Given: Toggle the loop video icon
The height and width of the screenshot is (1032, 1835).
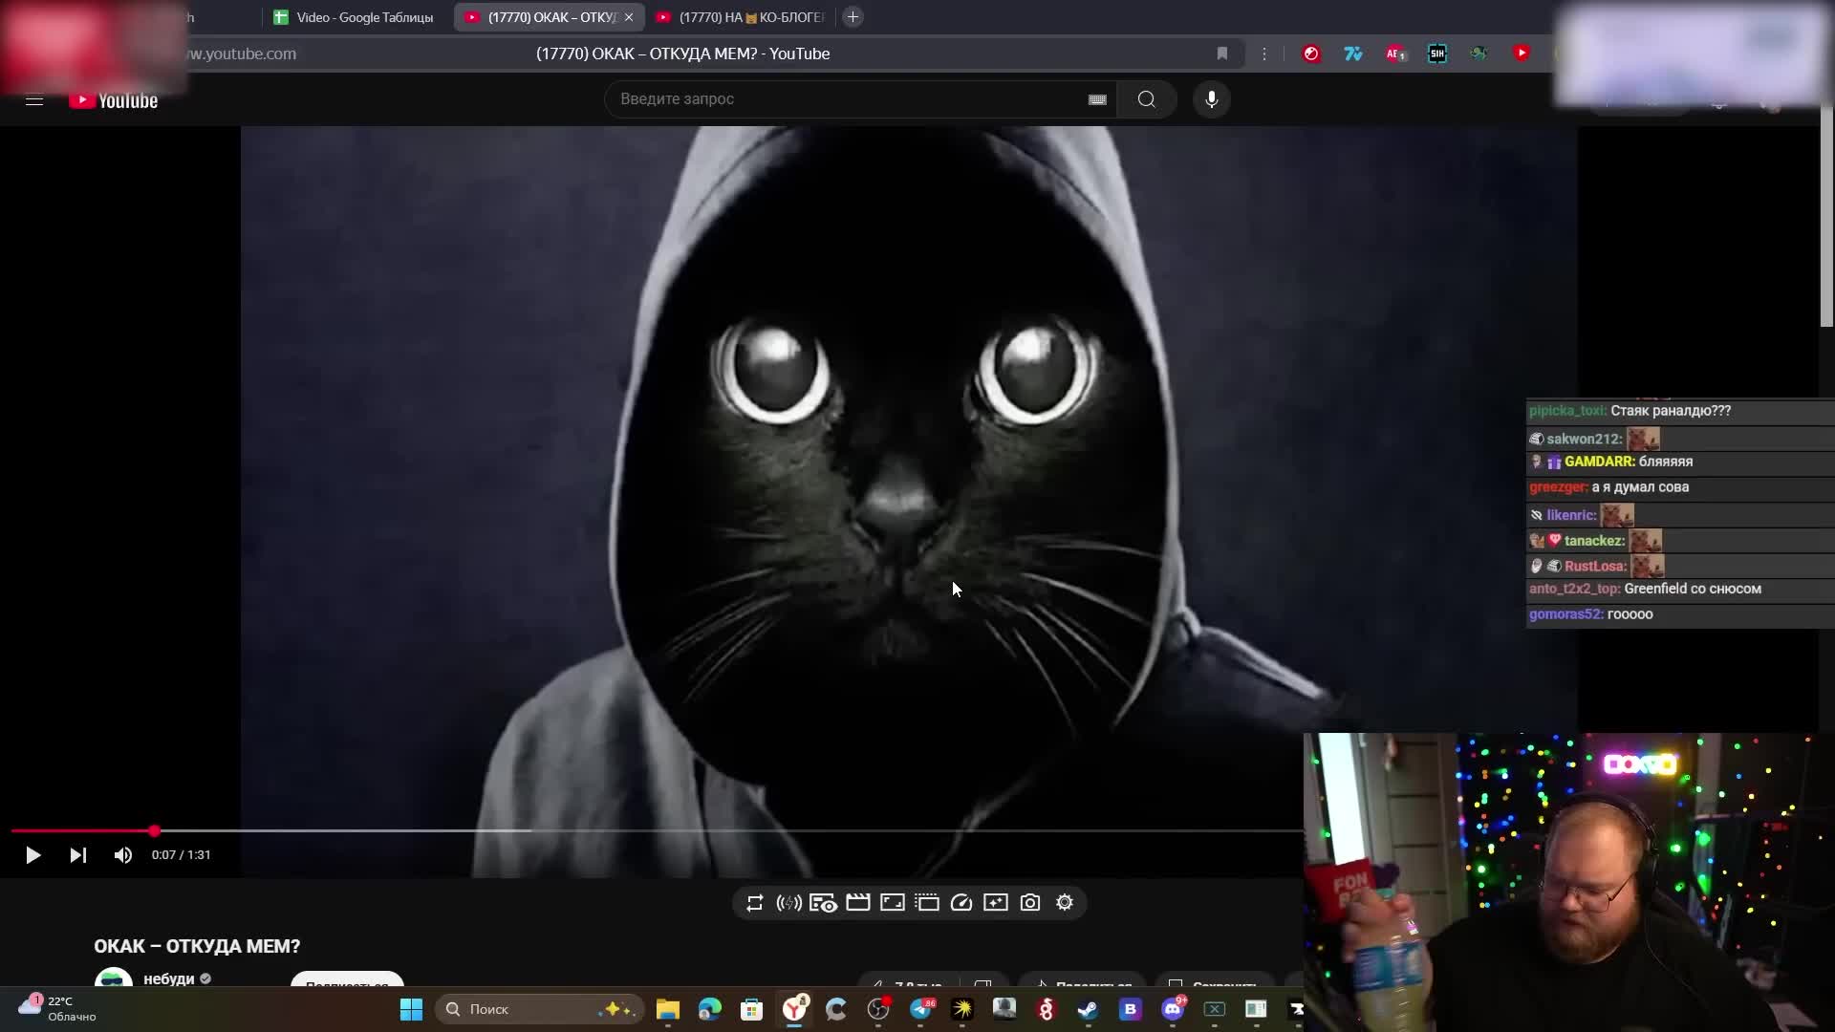Looking at the screenshot, I should 755,903.
